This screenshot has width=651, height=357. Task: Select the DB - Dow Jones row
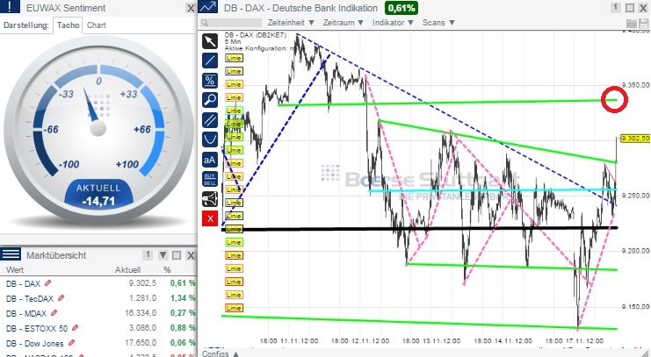coord(98,343)
